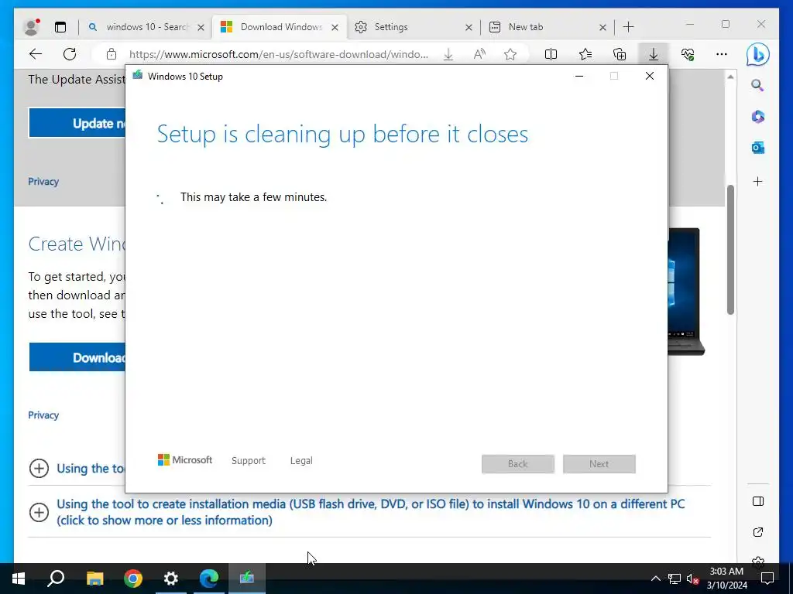Go back with the browser back arrow
This screenshot has width=793, height=594.
tap(36, 54)
